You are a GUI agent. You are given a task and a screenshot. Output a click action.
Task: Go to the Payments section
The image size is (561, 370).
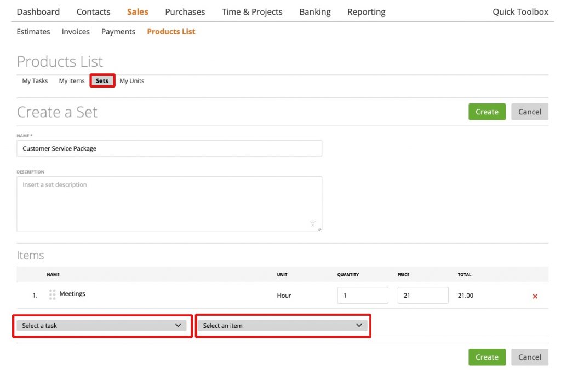coord(118,31)
